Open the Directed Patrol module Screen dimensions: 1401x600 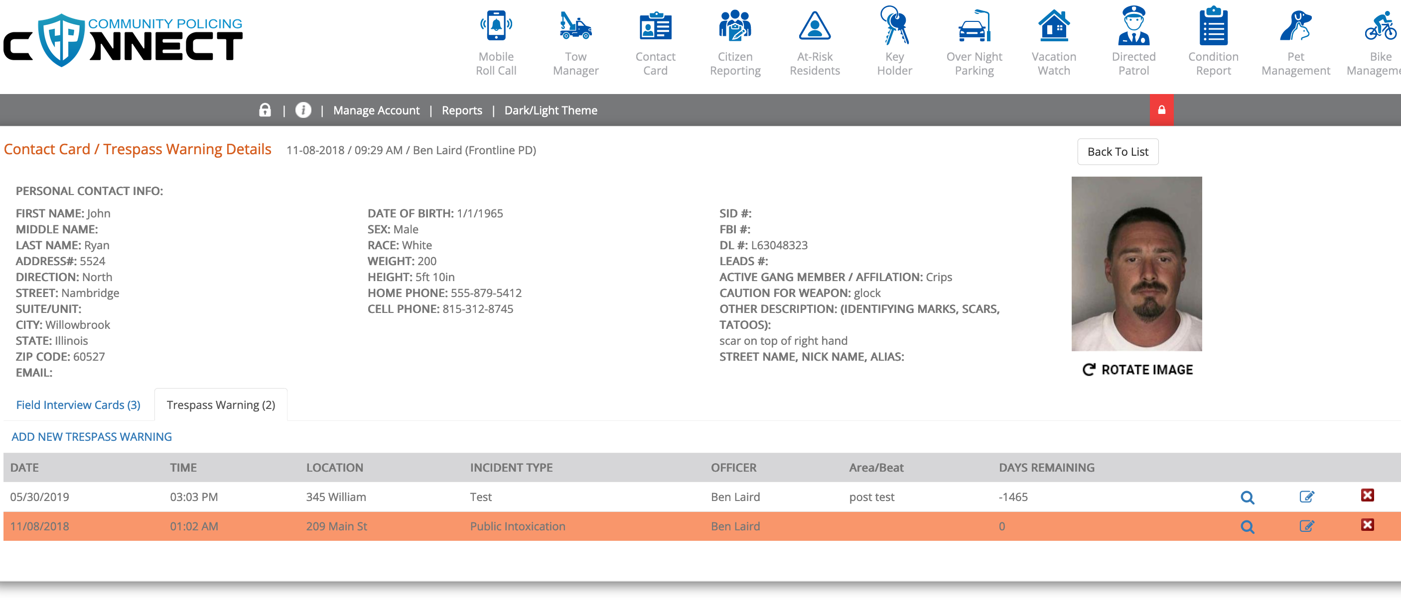point(1133,42)
